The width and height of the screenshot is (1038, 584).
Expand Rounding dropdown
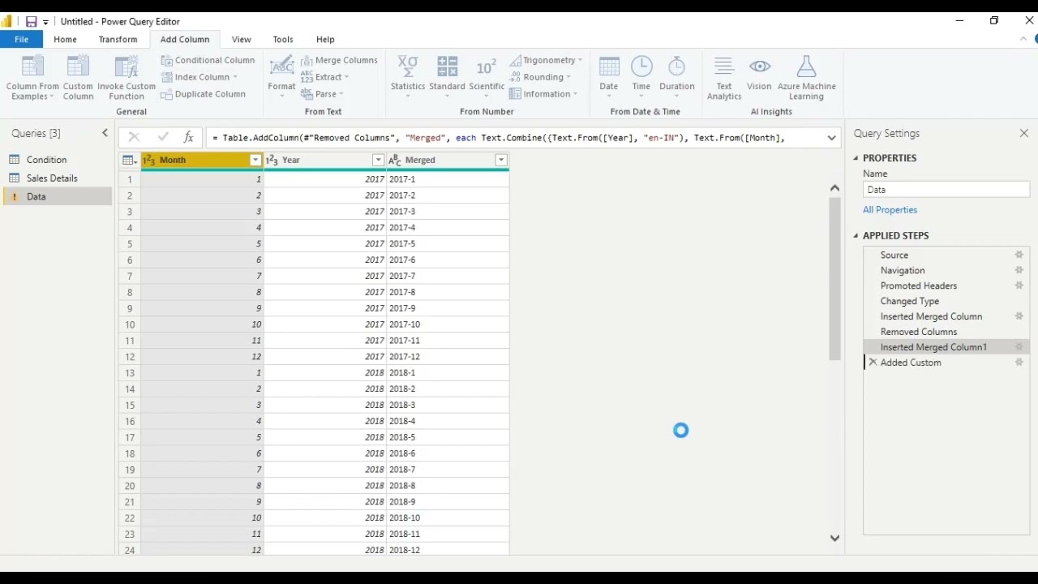point(540,77)
